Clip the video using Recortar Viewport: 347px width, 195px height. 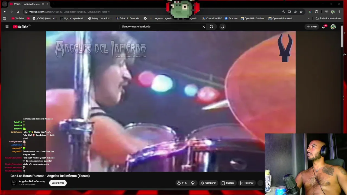click(x=247, y=183)
